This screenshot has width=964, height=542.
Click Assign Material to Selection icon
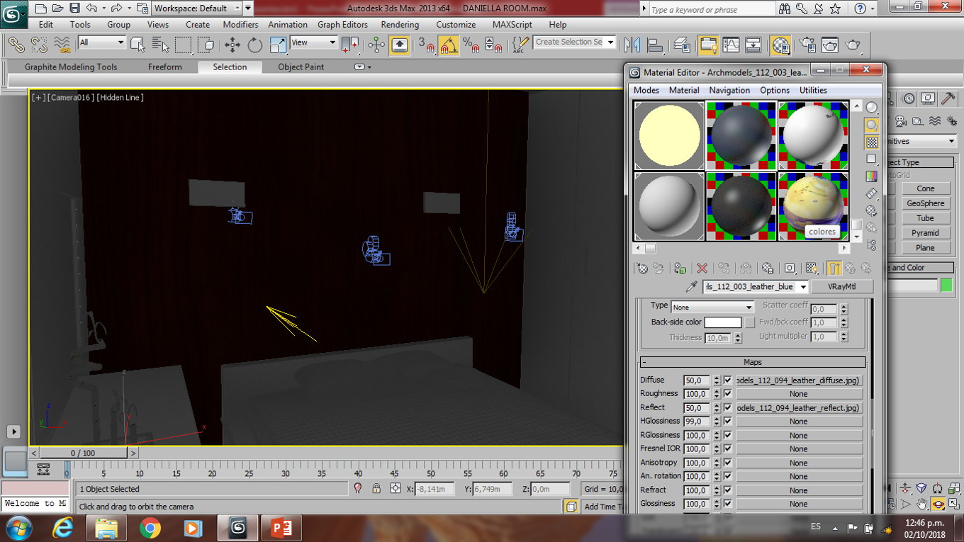point(680,269)
